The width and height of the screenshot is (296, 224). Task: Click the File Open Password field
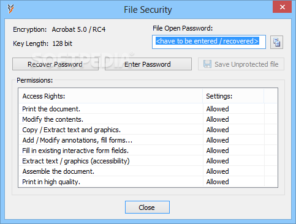(209, 42)
